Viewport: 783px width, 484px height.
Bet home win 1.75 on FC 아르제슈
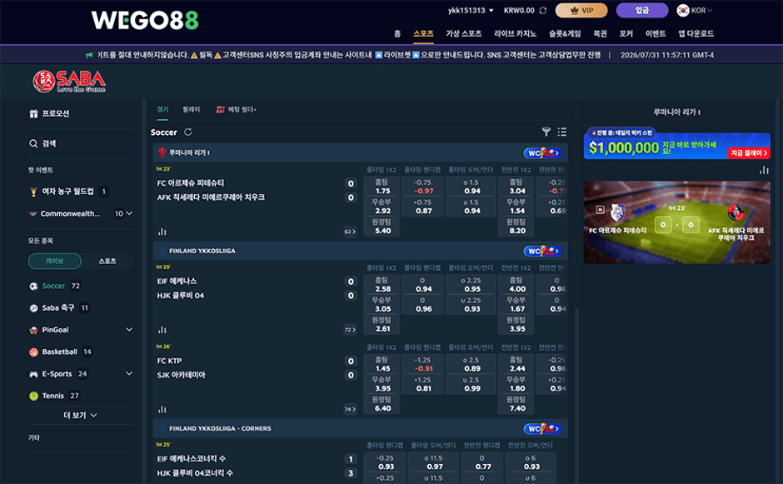click(x=382, y=187)
